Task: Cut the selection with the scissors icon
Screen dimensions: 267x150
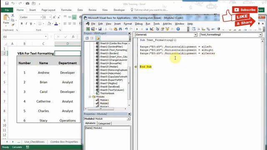Action: point(13,15)
